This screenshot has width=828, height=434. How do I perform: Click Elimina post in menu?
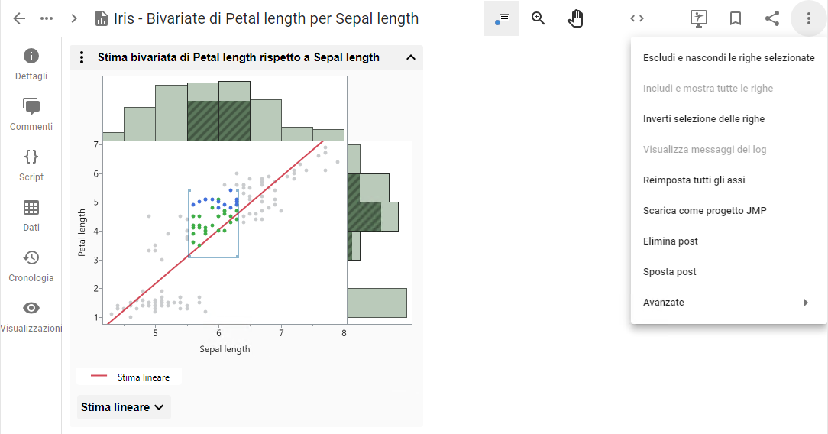pos(671,241)
